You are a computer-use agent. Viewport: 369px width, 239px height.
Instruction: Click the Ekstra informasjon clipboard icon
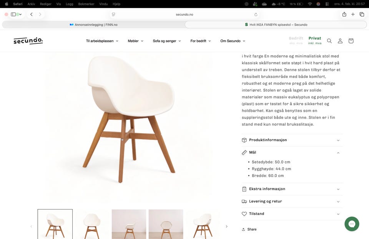[x=244, y=189]
